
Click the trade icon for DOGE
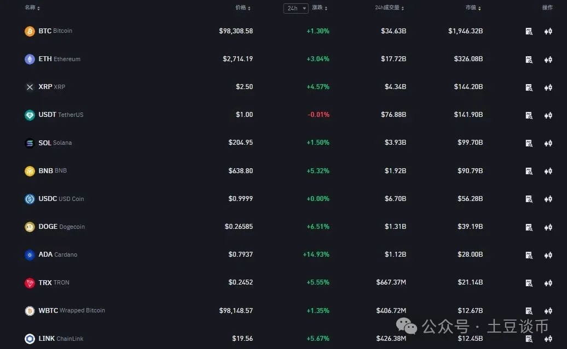[548, 227]
